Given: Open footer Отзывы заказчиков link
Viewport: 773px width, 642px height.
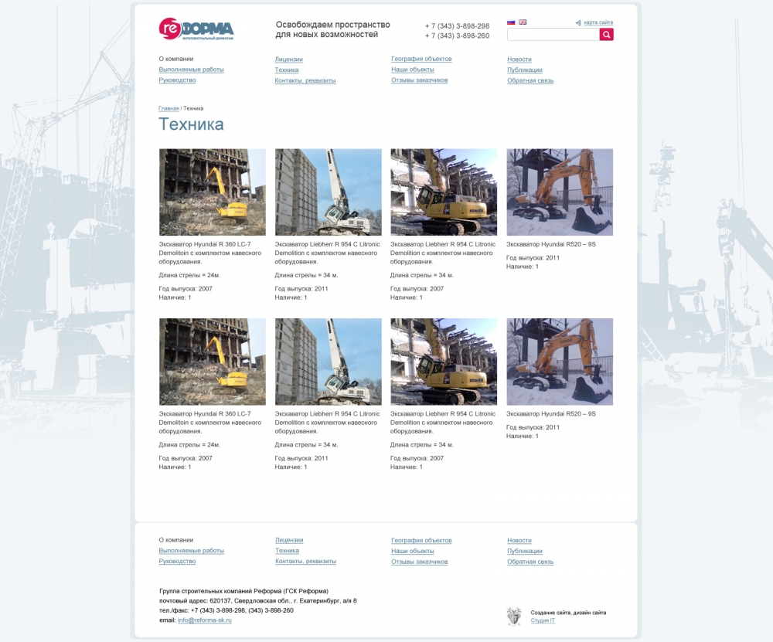Looking at the screenshot, I should click(x=420, y=562).
